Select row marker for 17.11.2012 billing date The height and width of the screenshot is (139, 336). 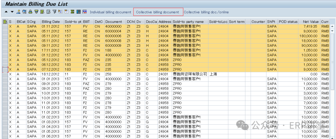5,50
